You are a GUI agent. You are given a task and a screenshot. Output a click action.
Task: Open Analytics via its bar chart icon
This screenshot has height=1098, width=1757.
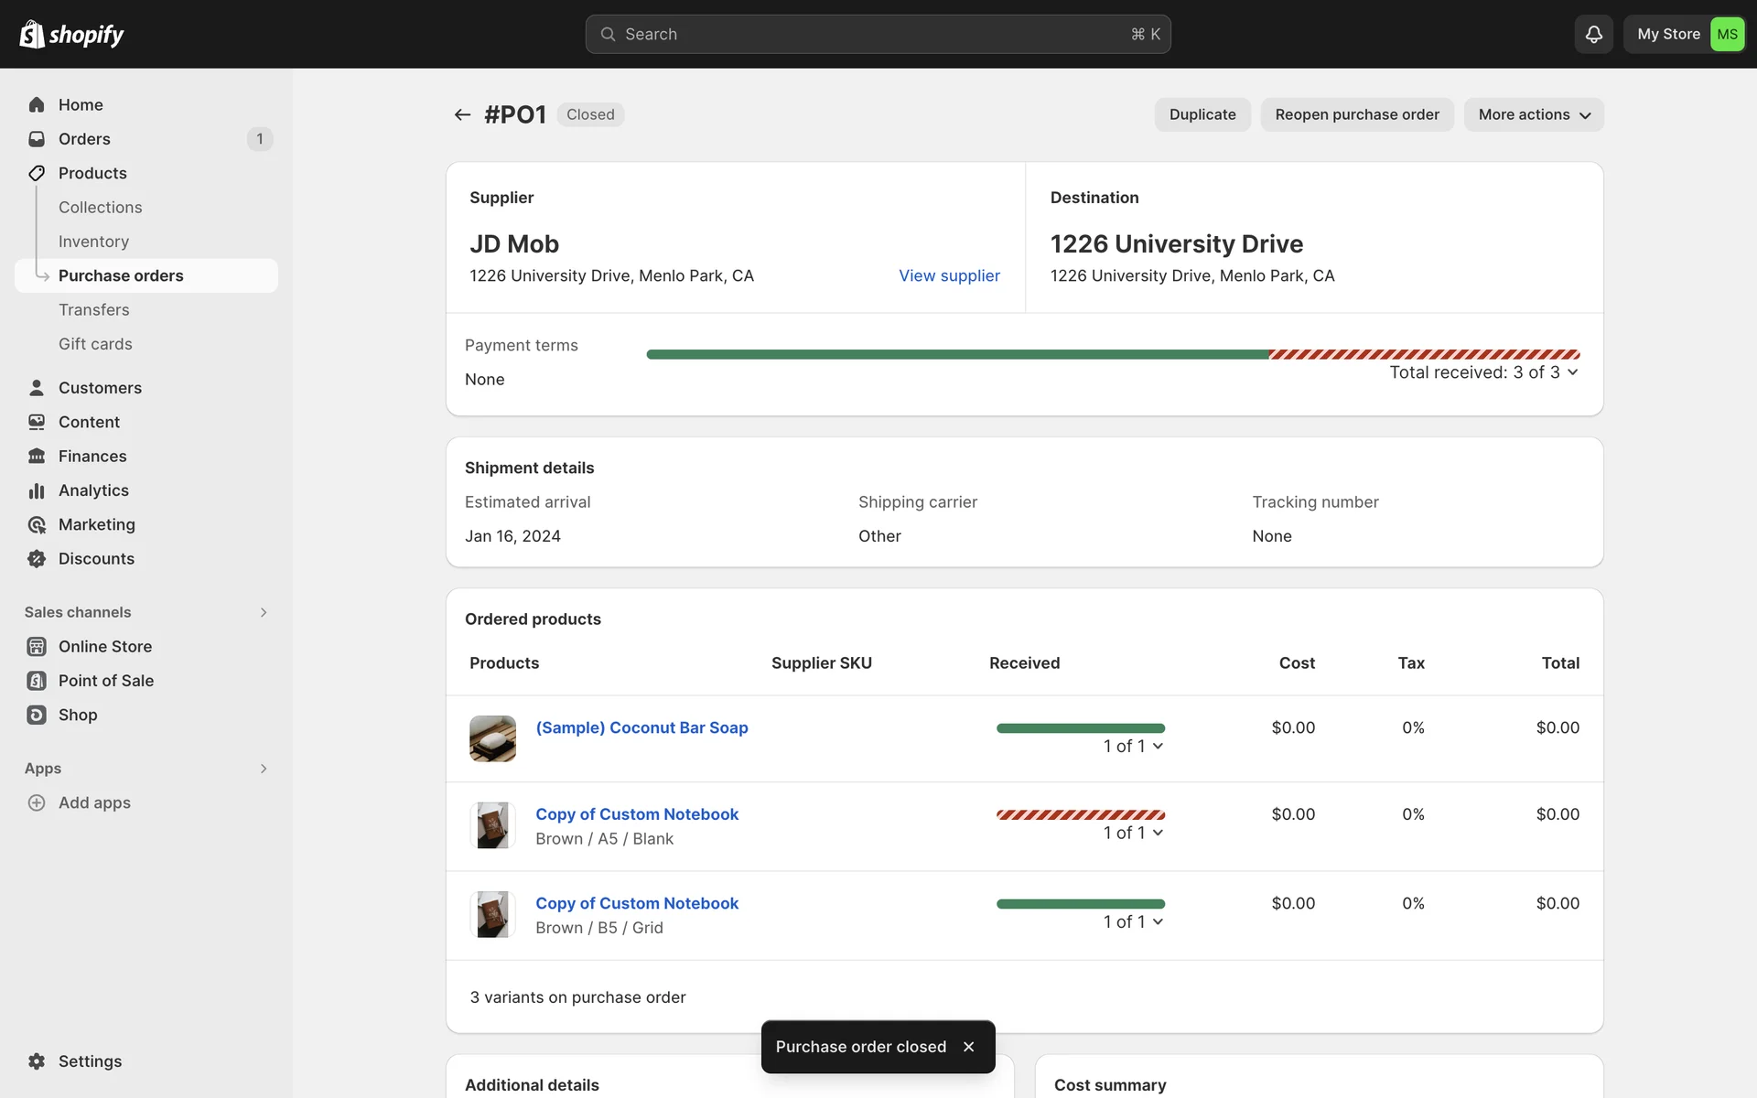tap(37, 490)
